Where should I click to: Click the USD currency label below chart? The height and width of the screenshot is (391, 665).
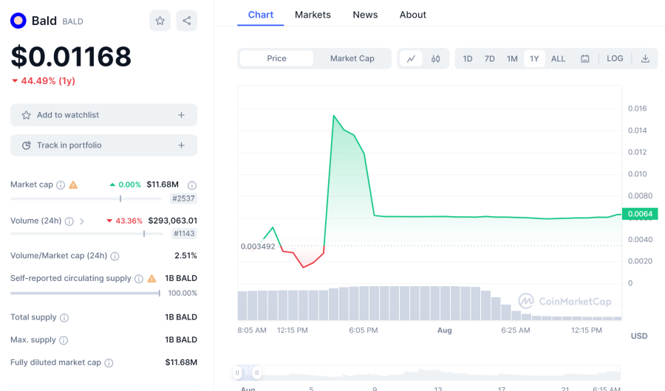tap(638, 336)
